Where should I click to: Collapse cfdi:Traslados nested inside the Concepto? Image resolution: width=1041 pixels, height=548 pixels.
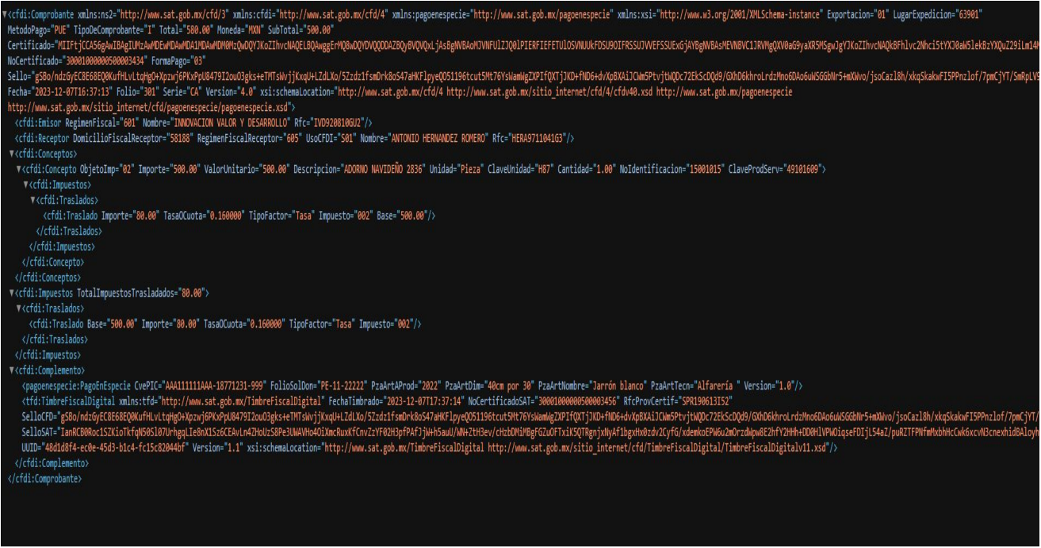tap(33, 200)
